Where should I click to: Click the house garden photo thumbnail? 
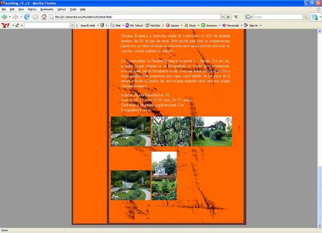coord(212,132)
